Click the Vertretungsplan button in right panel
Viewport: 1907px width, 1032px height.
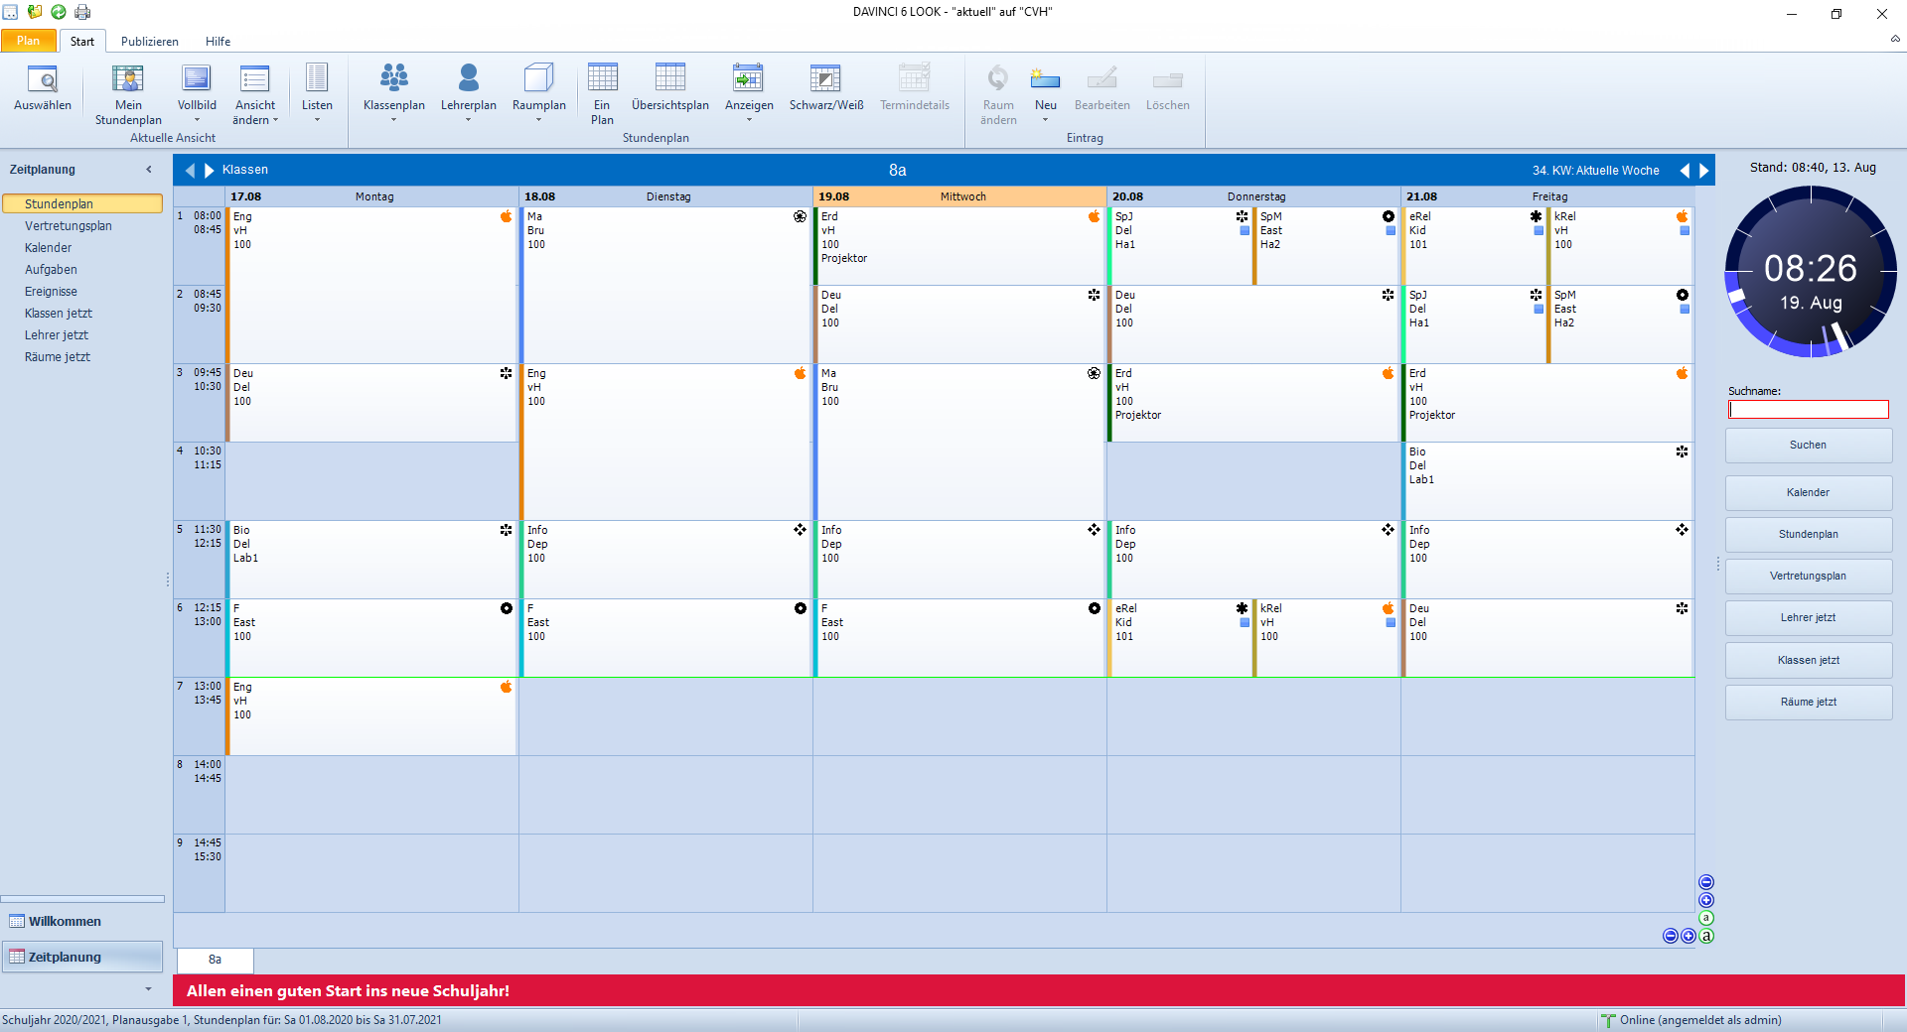[x=1808, y=577]
